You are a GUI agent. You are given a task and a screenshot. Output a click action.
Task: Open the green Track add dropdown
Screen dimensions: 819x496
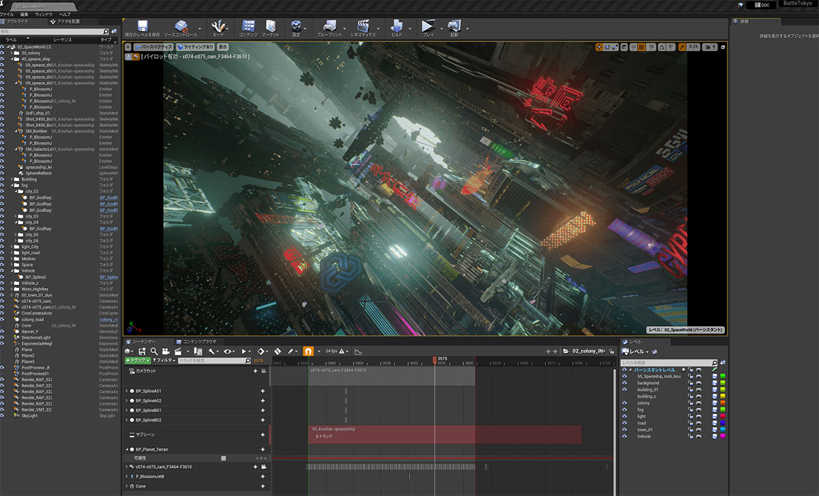(137, 360)
